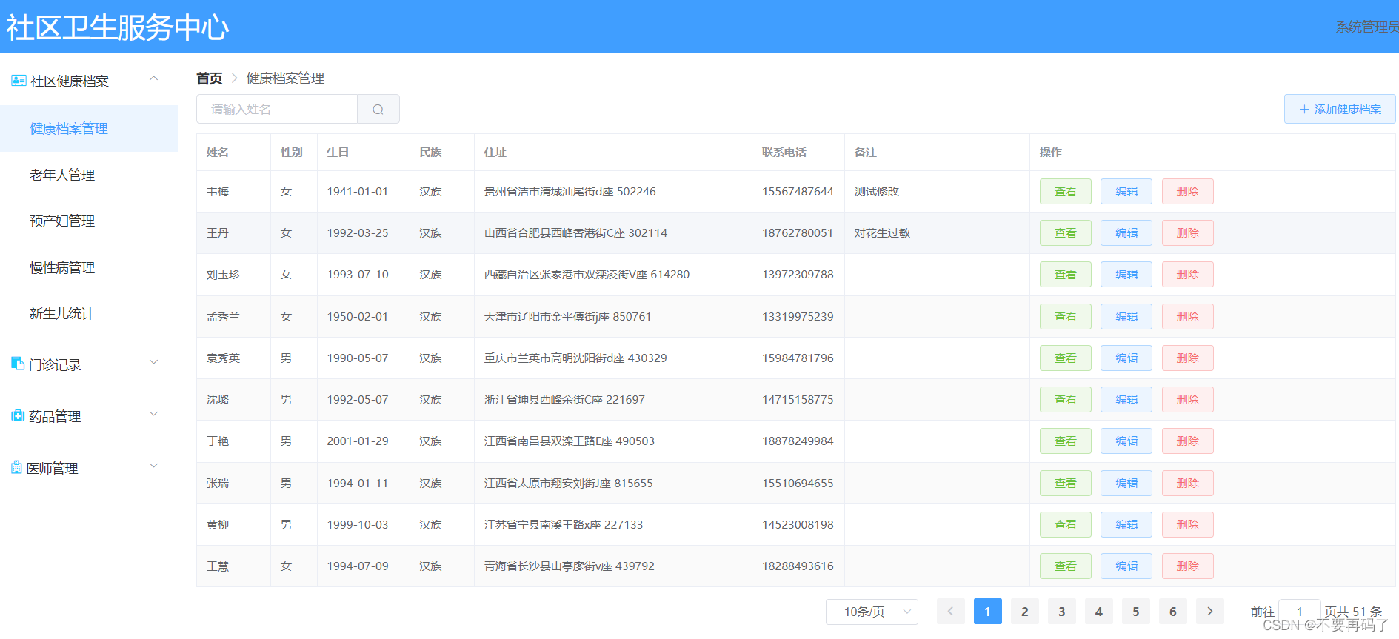Delete the record of 王慧

click(x=1187, y=566)
